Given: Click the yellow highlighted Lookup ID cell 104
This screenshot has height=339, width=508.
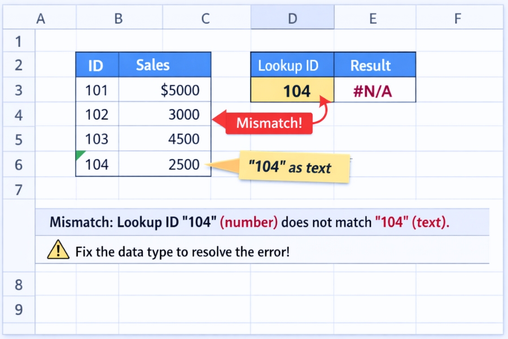Looking at the screenshot, I should click(x=292, y=90).
